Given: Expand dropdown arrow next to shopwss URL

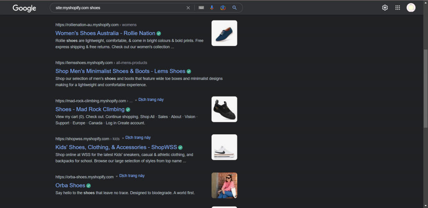Looking at the screenshot, I should tap(123, 138).
